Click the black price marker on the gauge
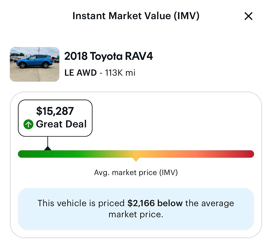 (x=48, y=148)
